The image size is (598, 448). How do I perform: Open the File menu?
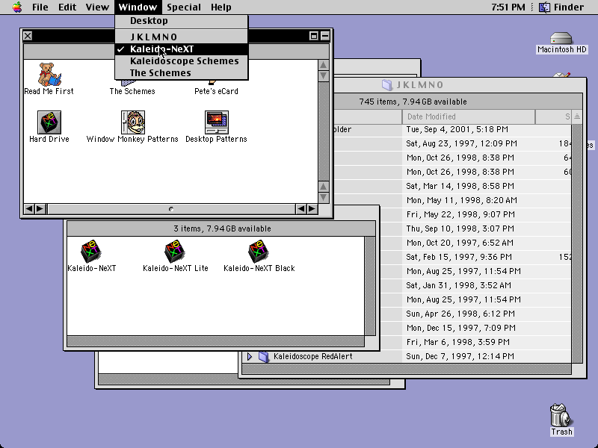click(40, 7)
